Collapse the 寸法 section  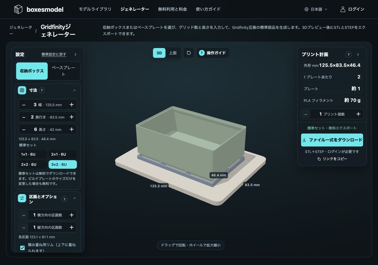tap(74, 90)
